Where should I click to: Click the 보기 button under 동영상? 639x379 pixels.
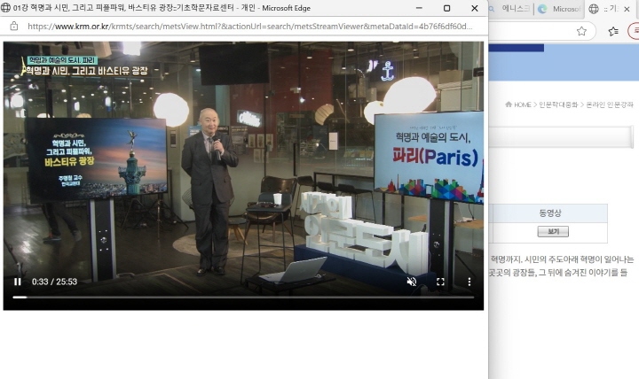click(x=553, y=231)
